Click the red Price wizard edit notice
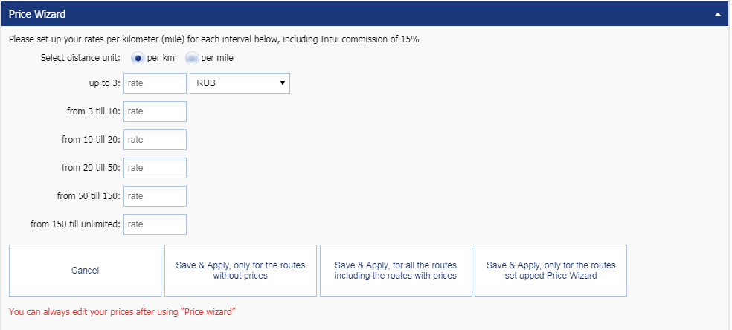This screenshot has width=732, height=330. 122,312
